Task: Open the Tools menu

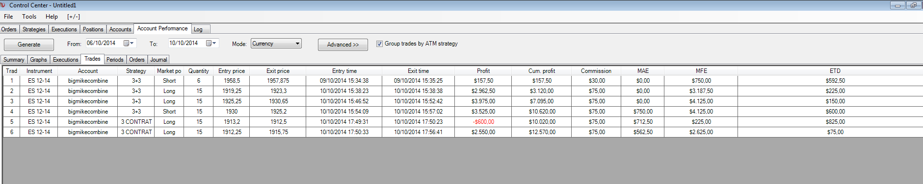Action: pos(29,16)
